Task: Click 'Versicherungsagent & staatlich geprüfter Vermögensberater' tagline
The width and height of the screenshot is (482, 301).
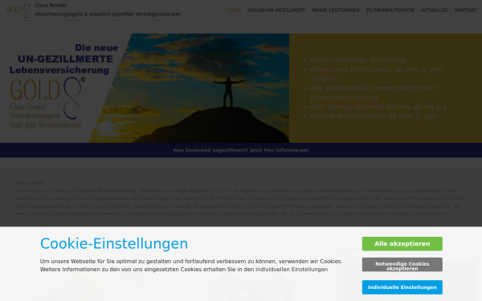Action: [x=108, y=14]
